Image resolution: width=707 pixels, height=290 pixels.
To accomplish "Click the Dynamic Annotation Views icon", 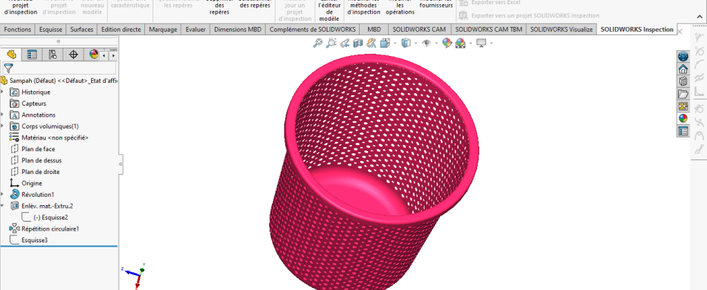I will tap(371, 43).
